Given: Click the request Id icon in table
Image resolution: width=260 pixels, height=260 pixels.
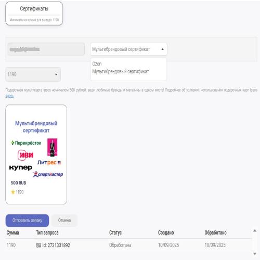Looking at the screenshot, I should pyautogui.click(x=38, y=245).
